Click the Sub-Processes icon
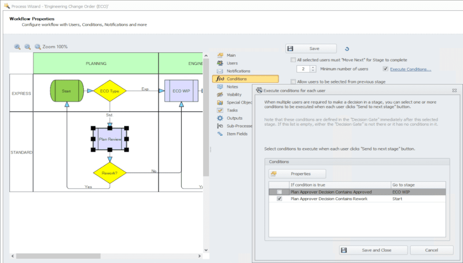 point(220,126)
